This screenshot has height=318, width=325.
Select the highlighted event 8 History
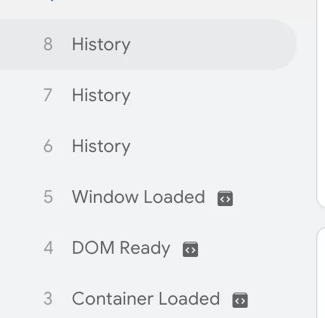[148, 45]
